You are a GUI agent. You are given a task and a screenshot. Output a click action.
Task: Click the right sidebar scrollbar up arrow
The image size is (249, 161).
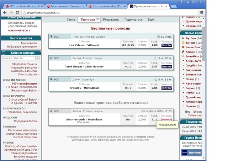(x=203, y=18)
